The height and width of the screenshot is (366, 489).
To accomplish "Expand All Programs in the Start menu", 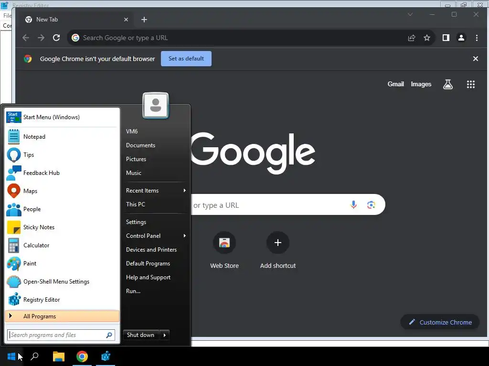I will [x=63, y=316].
